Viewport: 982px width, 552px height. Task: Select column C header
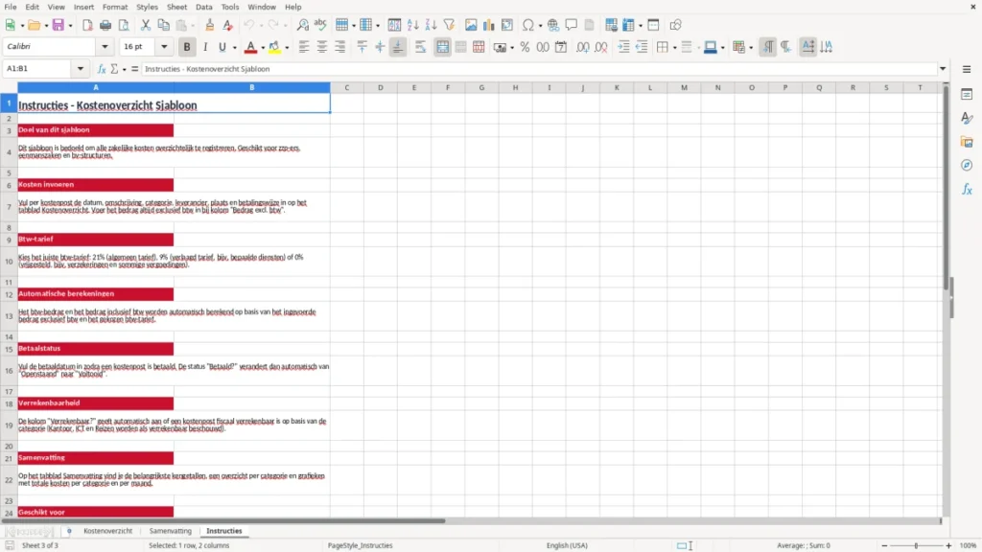pos(347,87)
